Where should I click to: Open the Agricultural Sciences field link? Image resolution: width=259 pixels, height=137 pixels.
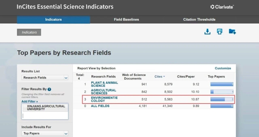(x=103, y=92)
